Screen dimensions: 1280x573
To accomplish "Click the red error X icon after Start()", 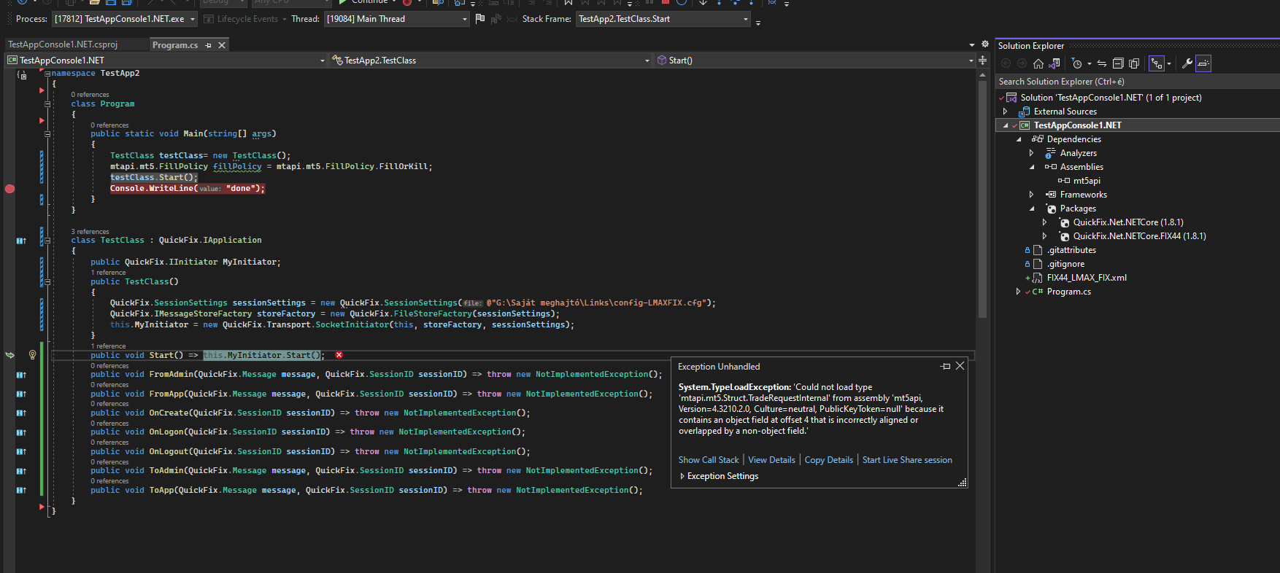I will click(339, 355).
